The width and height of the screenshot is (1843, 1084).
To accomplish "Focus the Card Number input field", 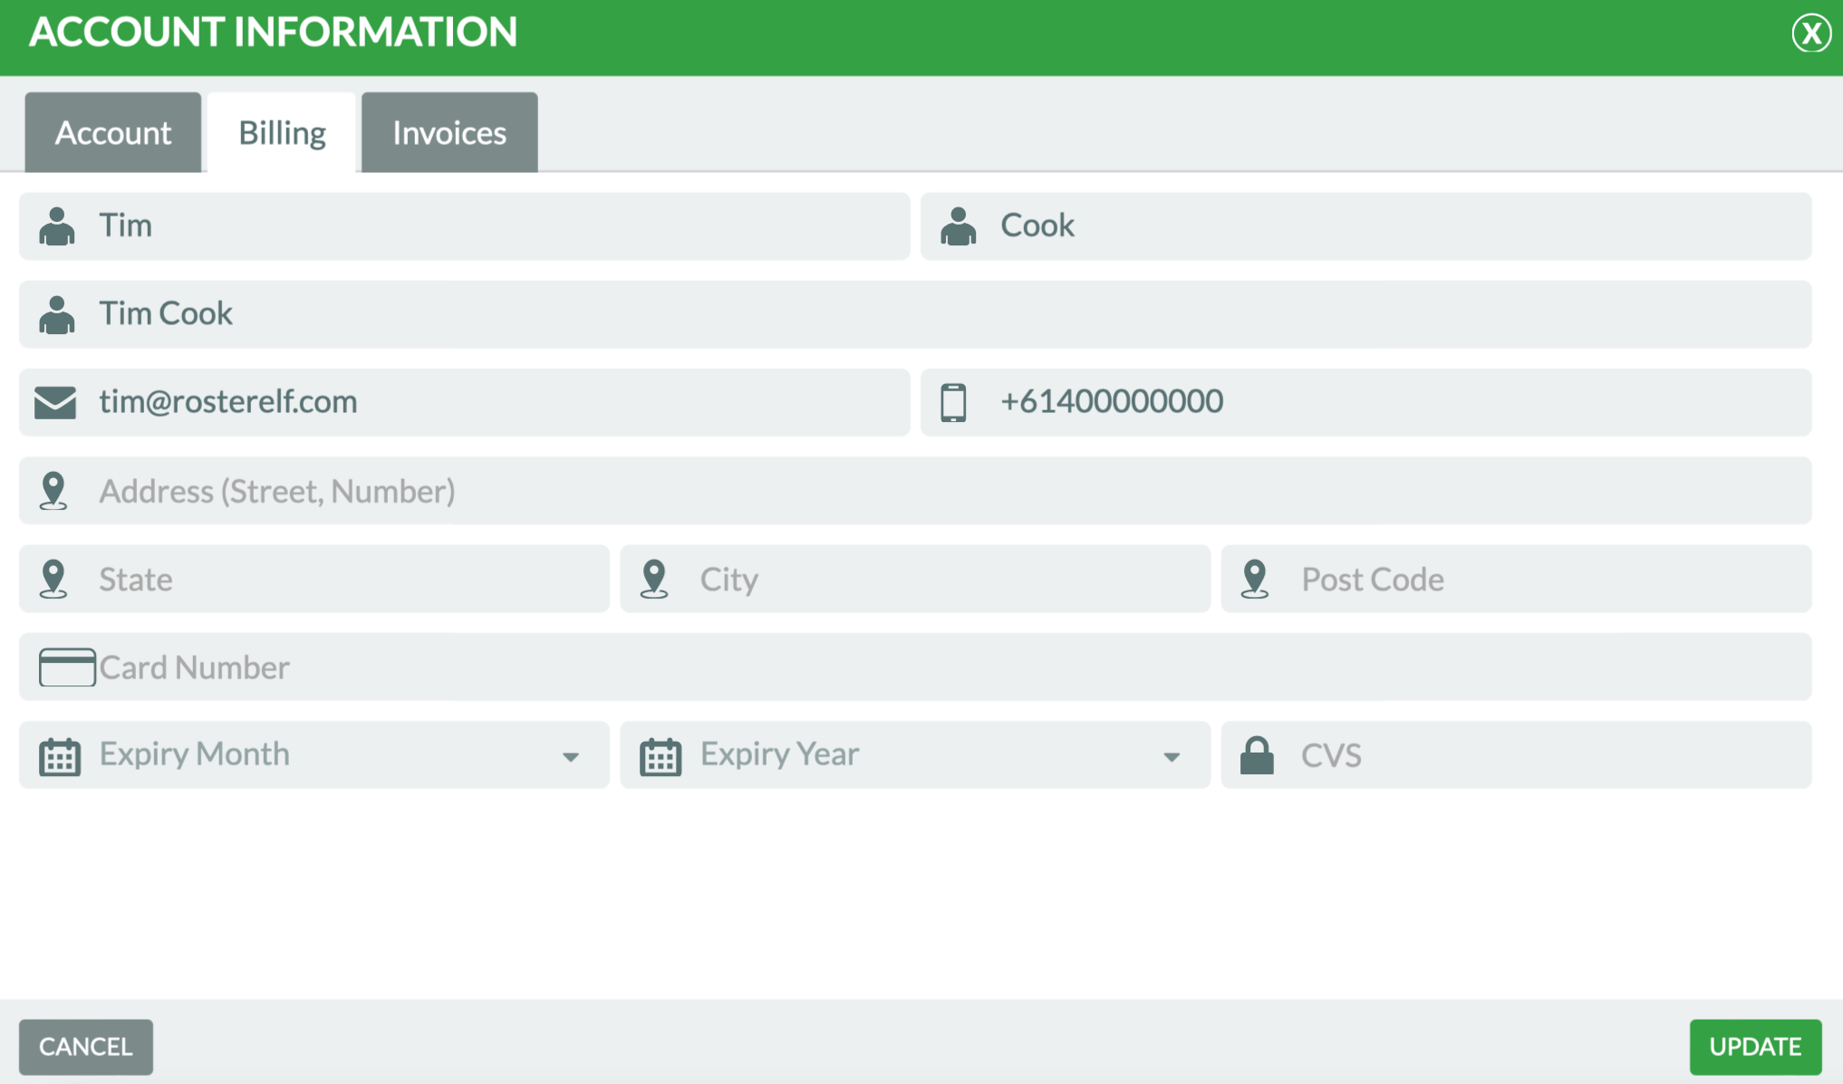I will [915, 667].
